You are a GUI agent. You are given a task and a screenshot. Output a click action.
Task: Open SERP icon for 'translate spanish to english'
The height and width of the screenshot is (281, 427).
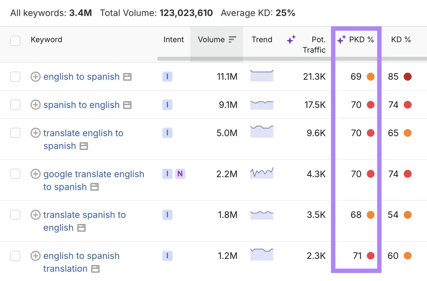click(81, 228)
